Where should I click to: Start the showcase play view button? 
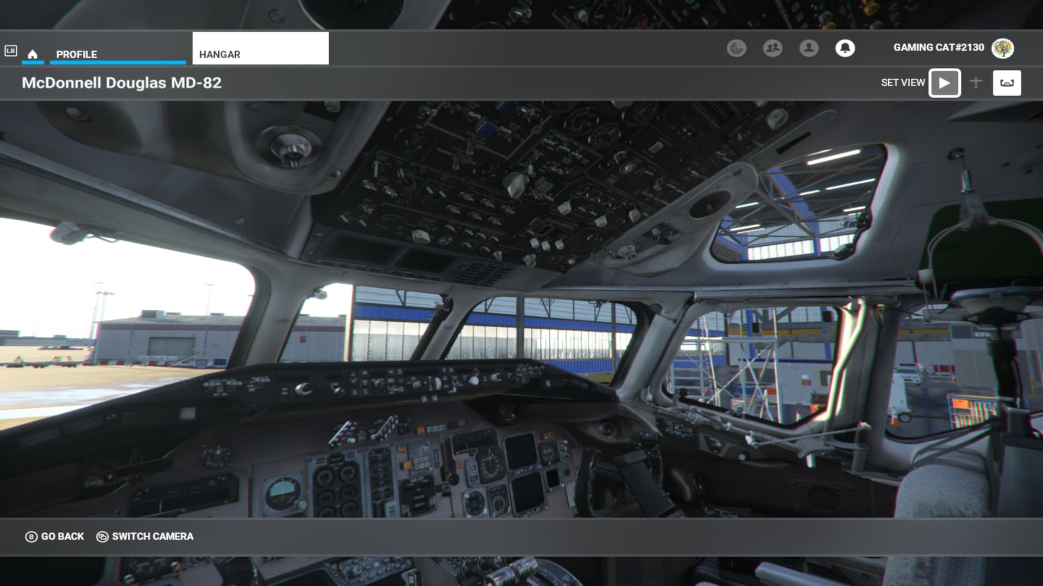point(945,83)
